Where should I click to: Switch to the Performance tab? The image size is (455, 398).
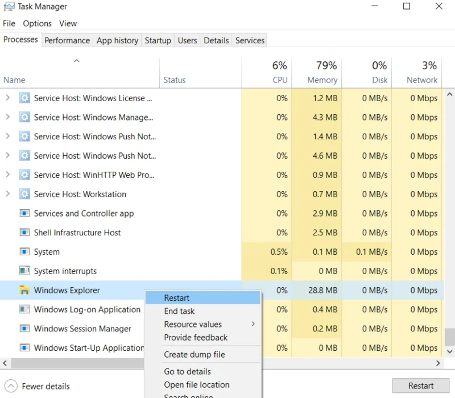click(67, 40)
